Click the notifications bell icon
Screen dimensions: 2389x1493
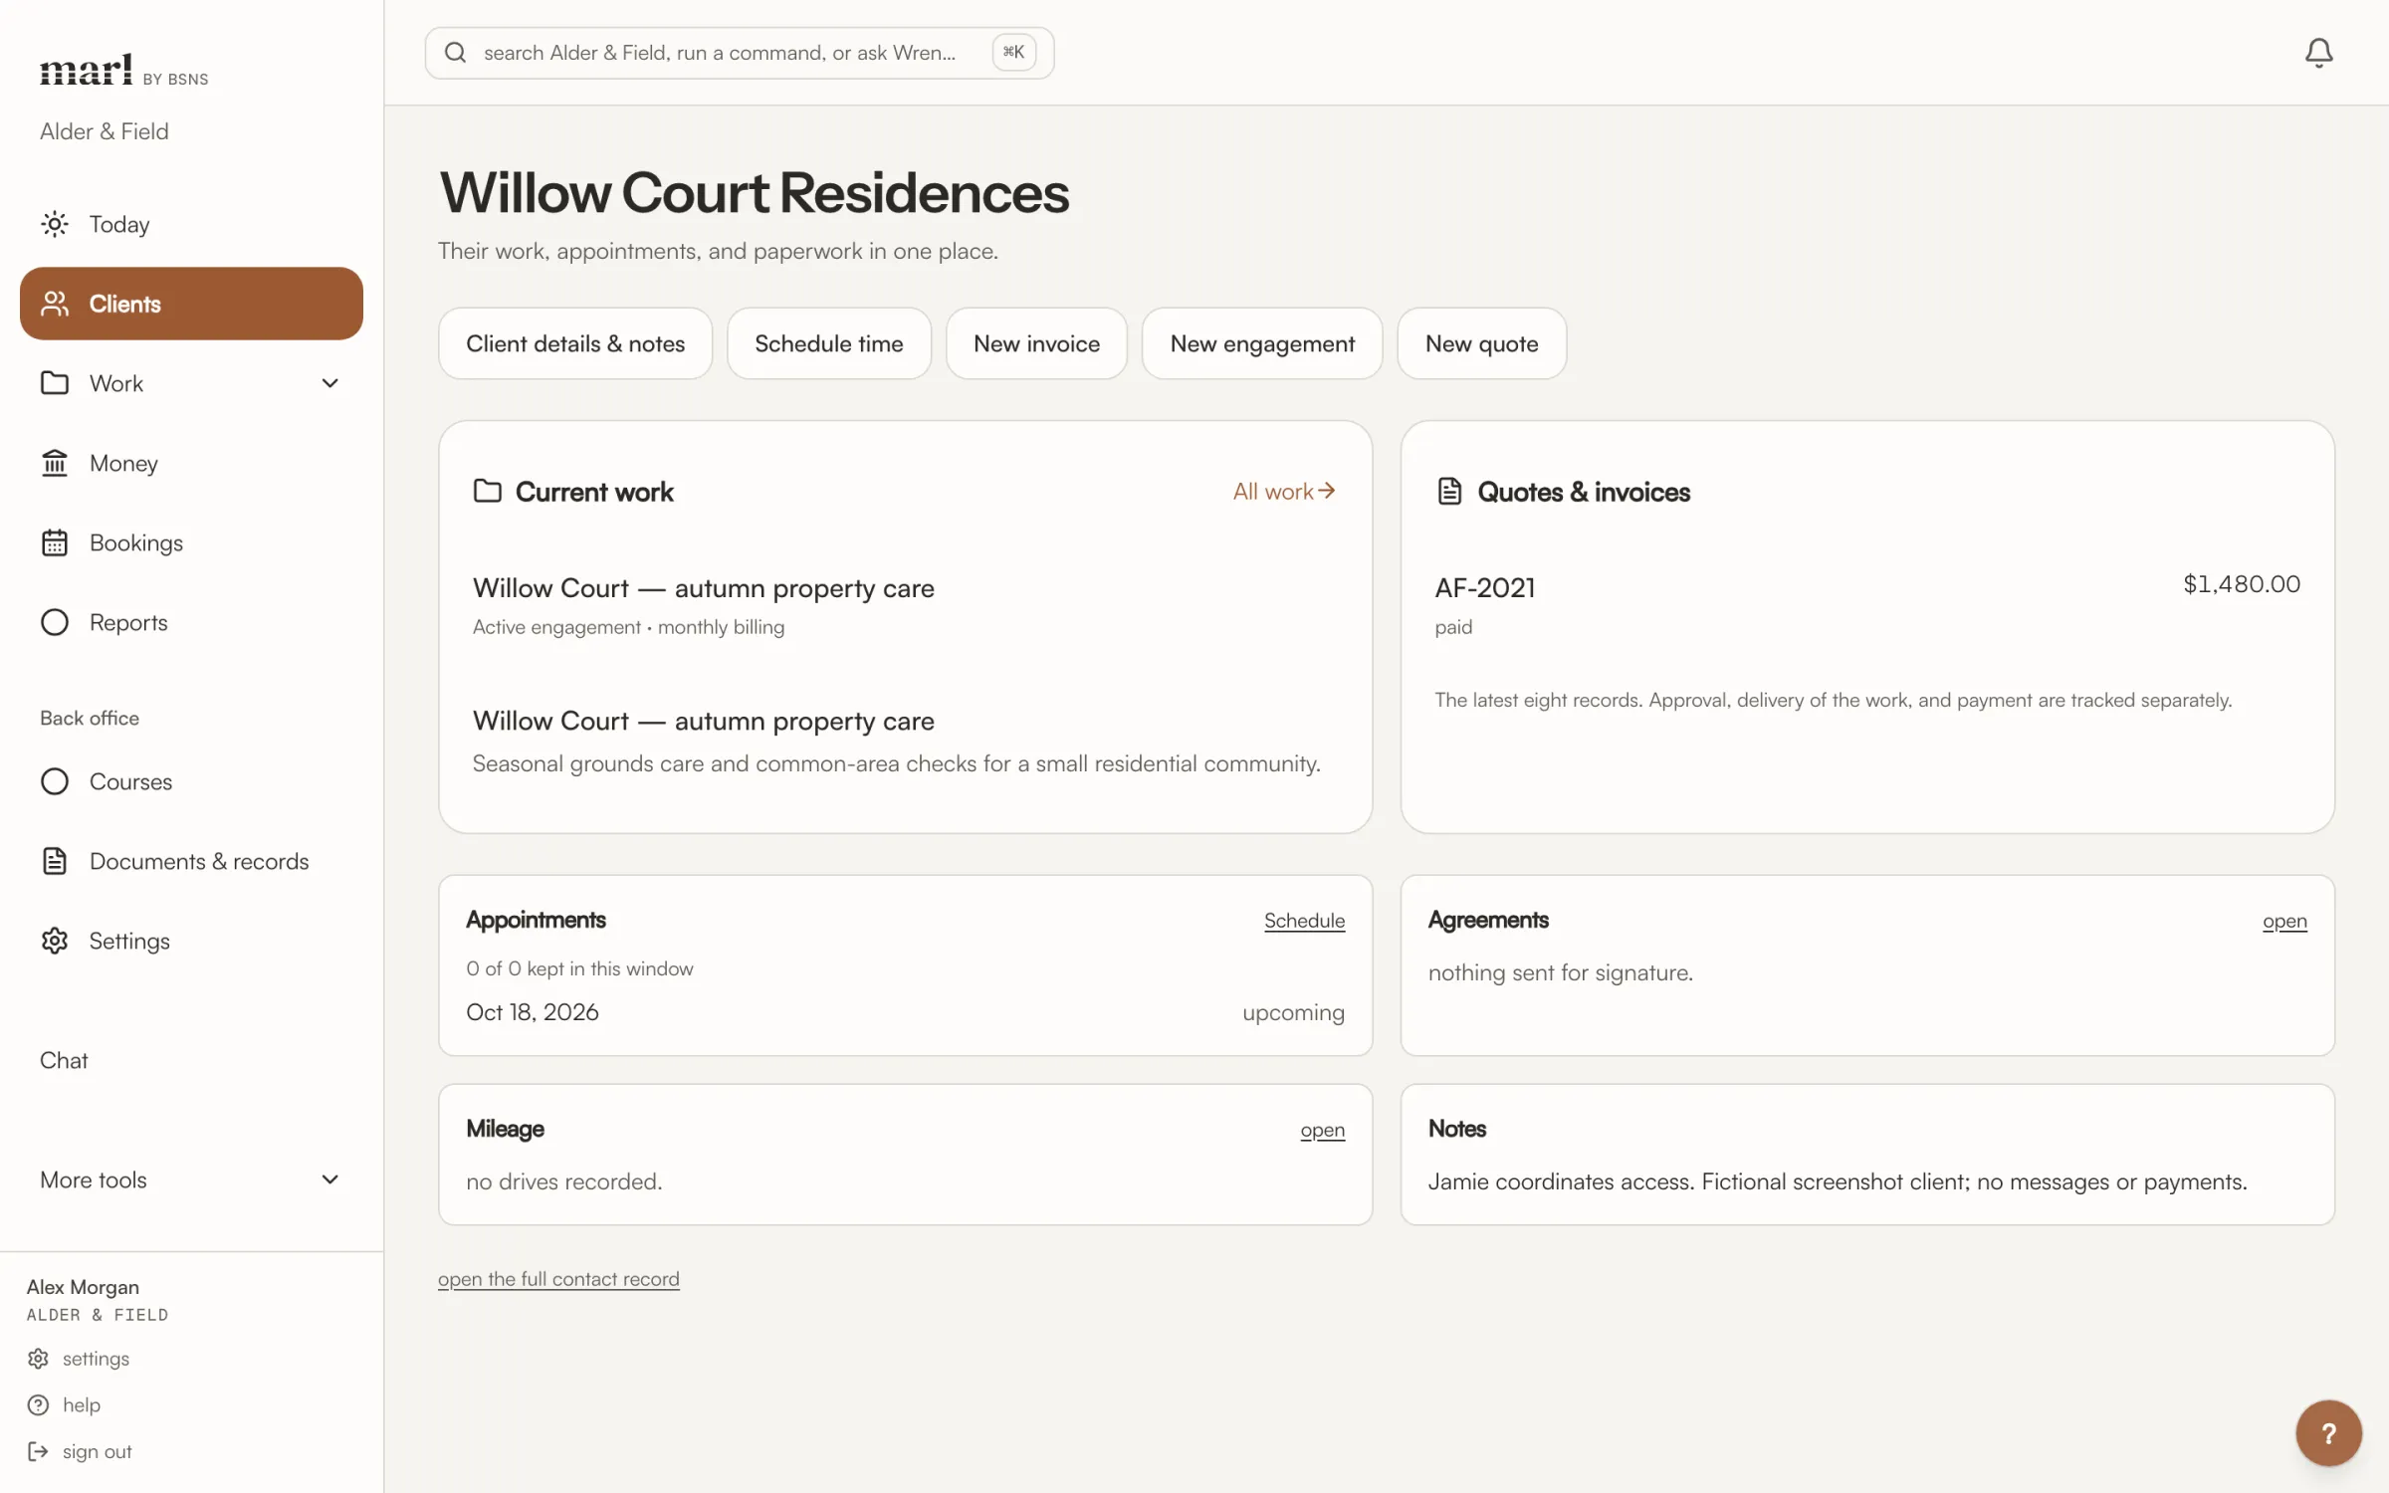pyautogui.click(x=2318, y=53)
